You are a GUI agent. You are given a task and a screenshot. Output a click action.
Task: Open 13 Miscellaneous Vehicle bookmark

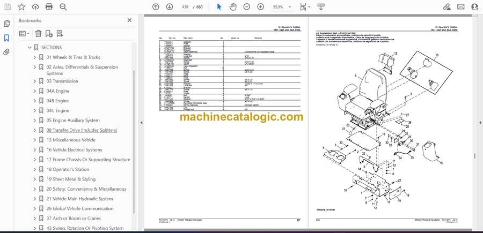[71, 140]
